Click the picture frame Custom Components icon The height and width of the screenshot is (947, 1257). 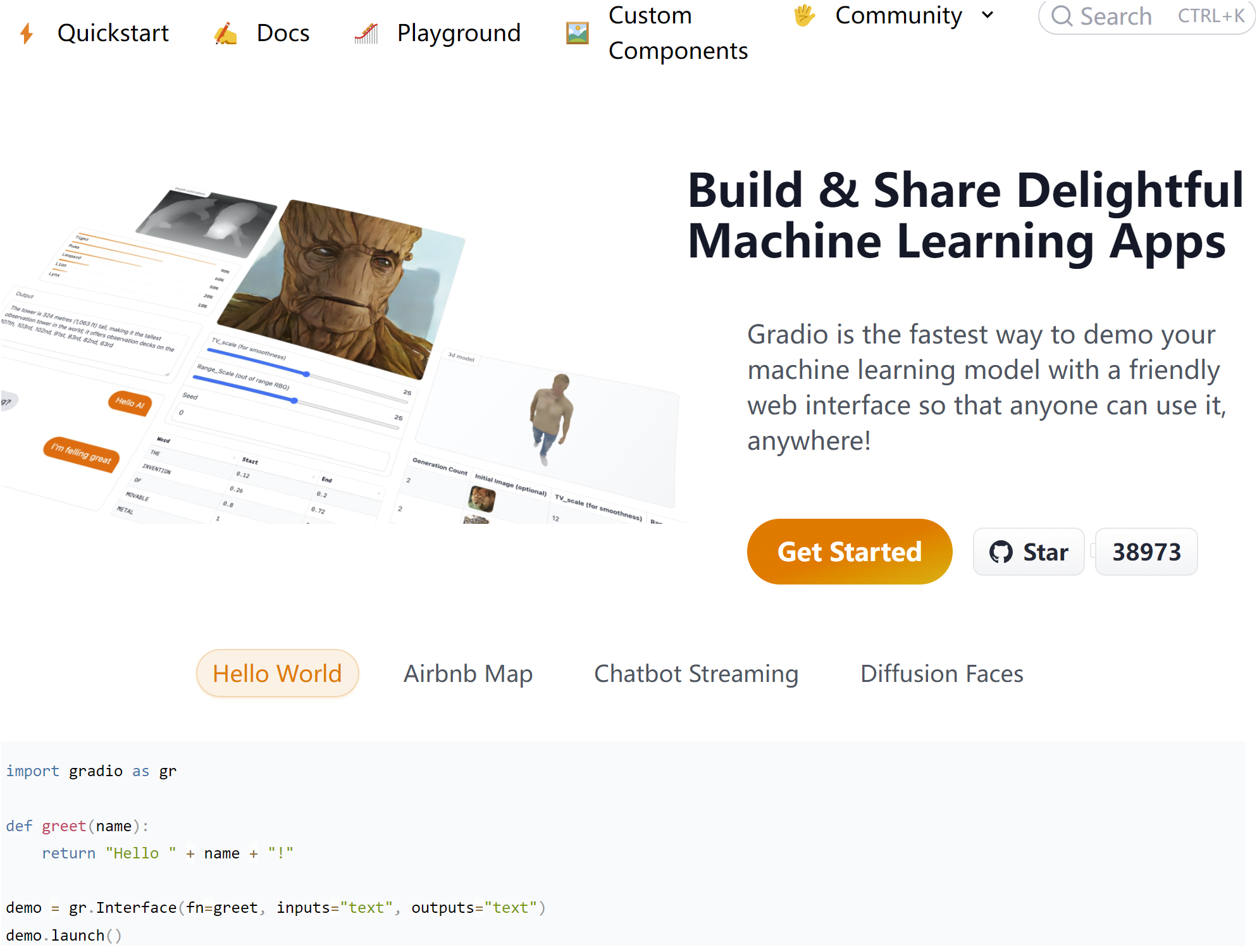click(x=578, y=33)
